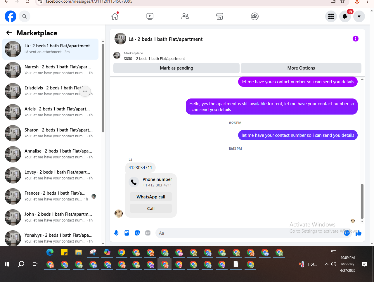This screenshot has width=374, height=282.
Task: Click the chat header listing thumbnail
Action: 120,39
